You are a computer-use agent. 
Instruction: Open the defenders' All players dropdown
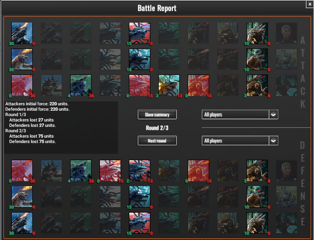pos(240,141)
